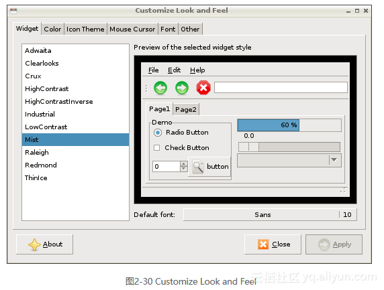
Task: Click the 60 % progress bar
Action: click(x=289, y=125)
